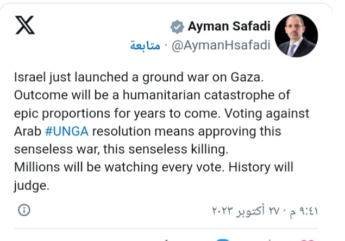This screenshot has width=345, height=241.
Task: Click the share arrow icon below divider
Action: point(167,240)
